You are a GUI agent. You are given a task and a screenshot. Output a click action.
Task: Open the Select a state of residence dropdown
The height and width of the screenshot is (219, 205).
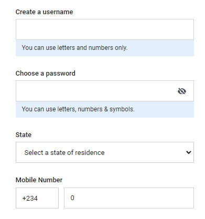[105, 152]
